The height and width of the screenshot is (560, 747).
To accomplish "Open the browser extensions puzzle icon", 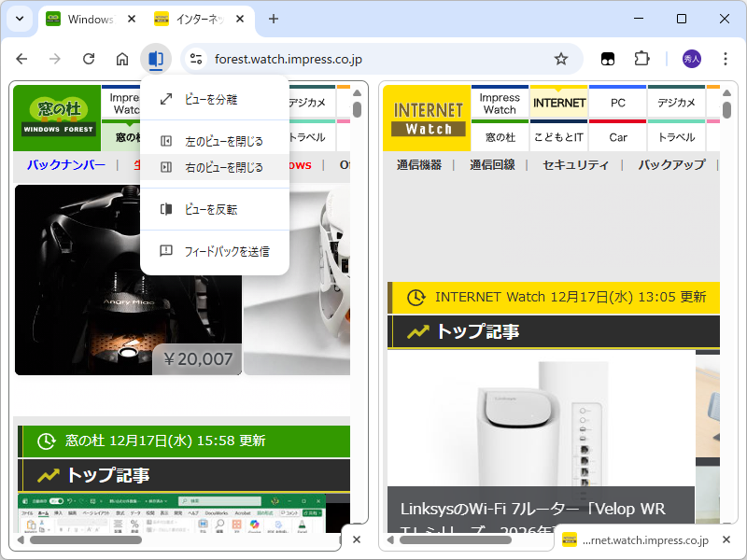I will [641, 58].
